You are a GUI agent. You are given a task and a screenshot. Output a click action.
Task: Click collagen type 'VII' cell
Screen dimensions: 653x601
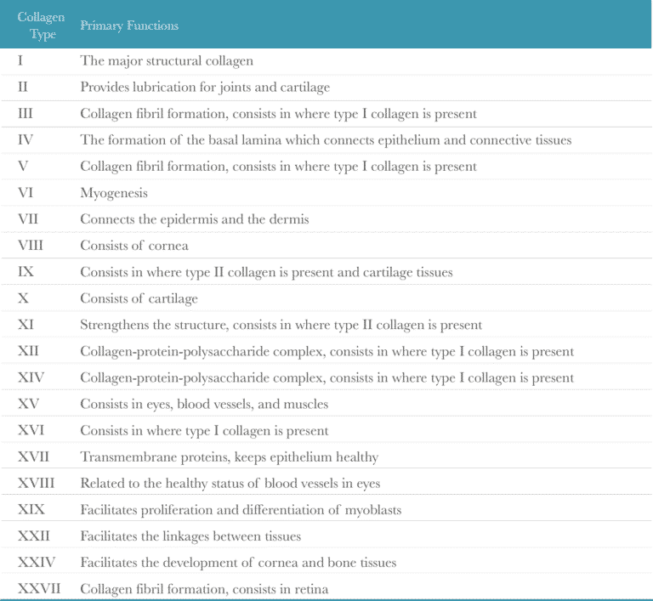(x=28, y=219)
